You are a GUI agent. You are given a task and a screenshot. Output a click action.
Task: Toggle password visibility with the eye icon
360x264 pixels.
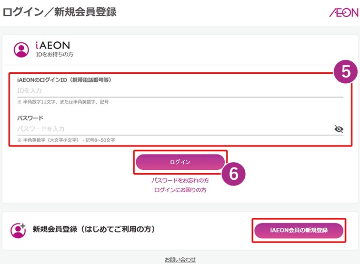(339, 129)
